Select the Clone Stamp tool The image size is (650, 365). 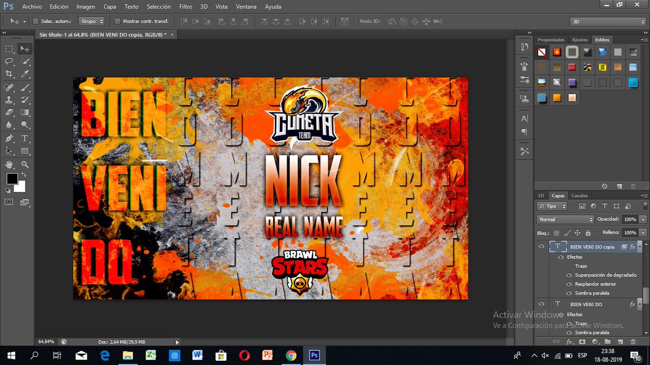pos(9,100)
